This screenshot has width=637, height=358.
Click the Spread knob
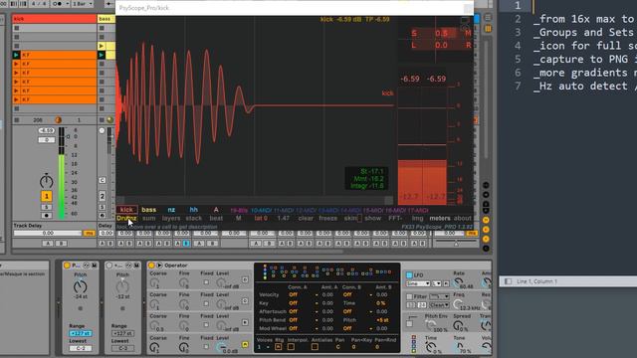pyautogui.click(x=458, y=325)
